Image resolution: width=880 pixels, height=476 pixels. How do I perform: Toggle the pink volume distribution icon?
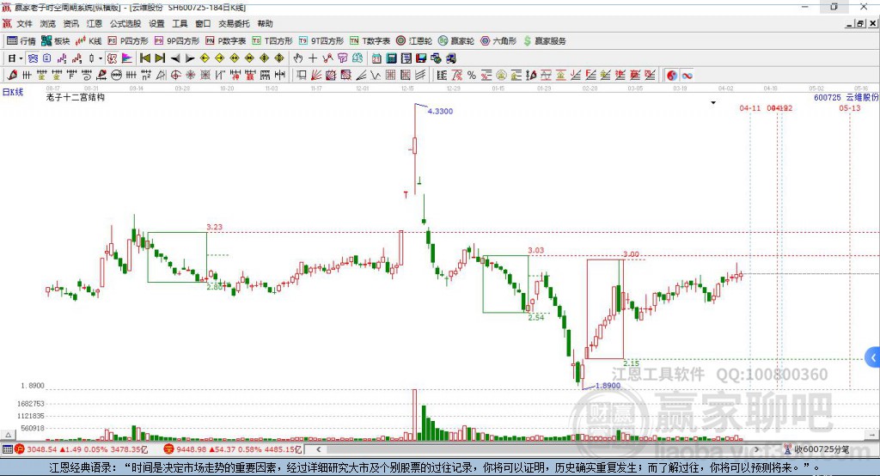click(x=127, y=58)
